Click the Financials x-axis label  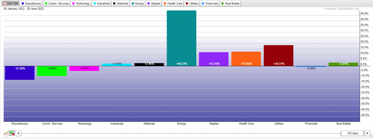coord(311,124)
